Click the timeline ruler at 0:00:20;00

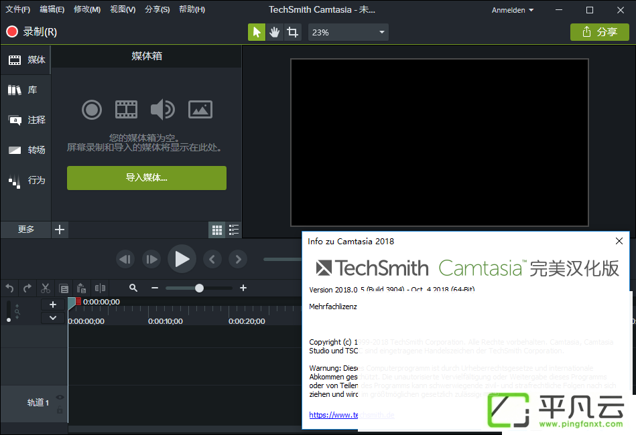pyautogui.click(x=247, y=321)
